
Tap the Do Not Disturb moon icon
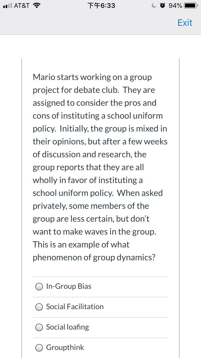pos(154,5)
